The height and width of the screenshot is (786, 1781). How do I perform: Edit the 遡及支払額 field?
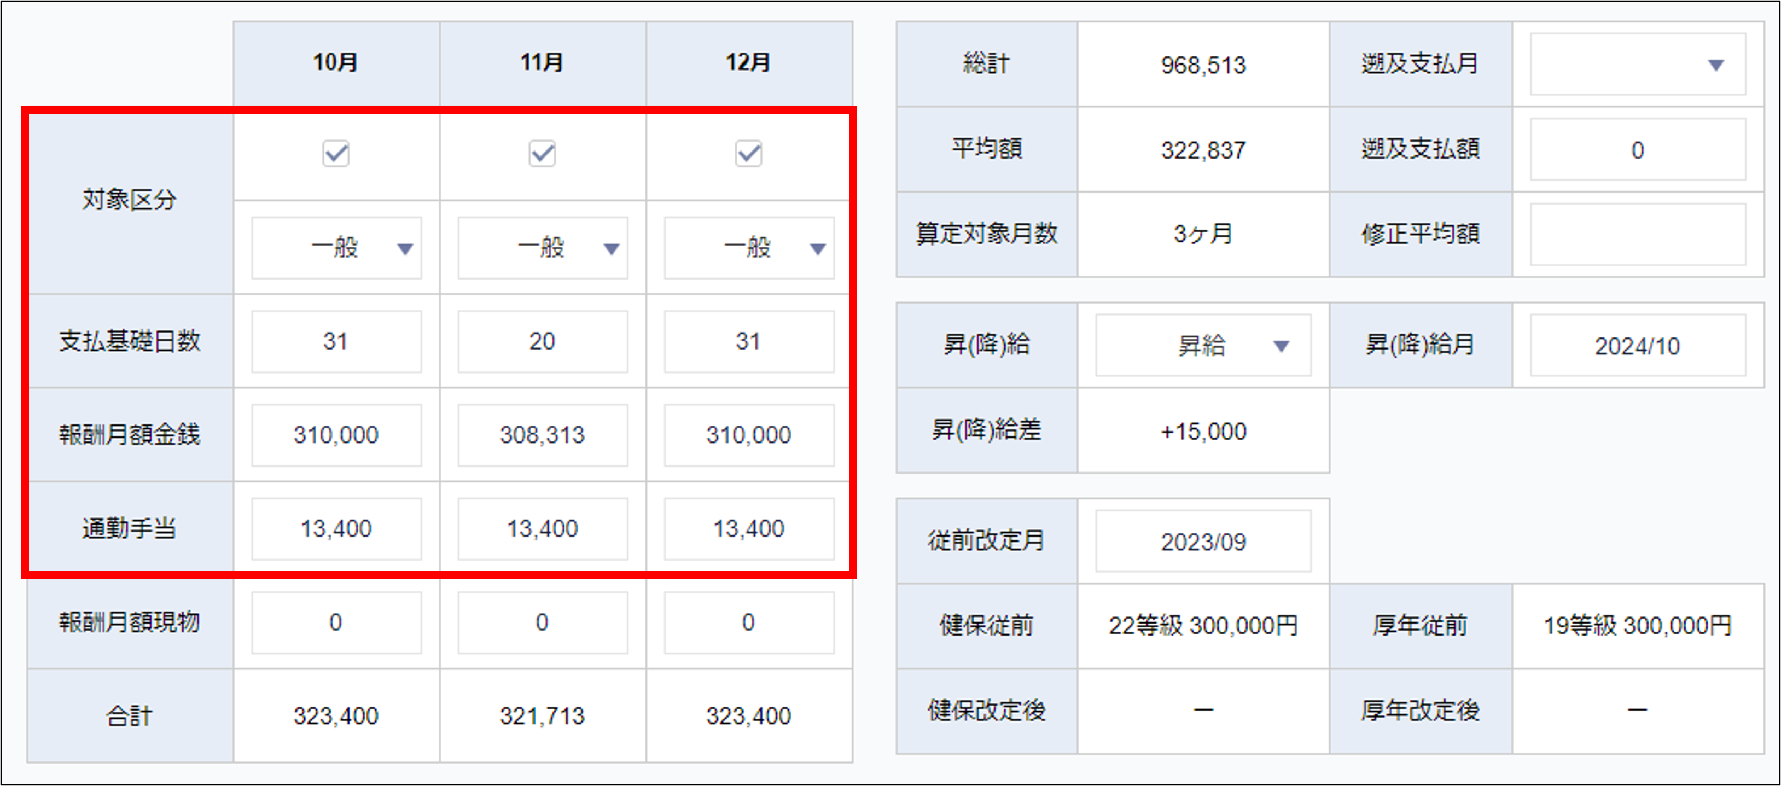(x=1637, y=150)
